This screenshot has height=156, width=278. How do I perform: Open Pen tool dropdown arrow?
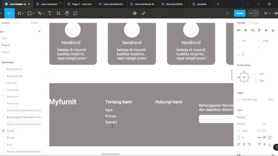[43, 13]
